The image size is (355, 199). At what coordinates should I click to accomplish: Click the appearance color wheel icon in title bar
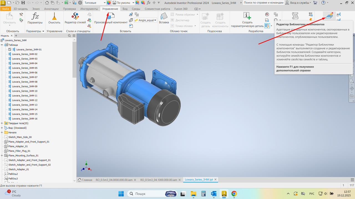(109, 3)
